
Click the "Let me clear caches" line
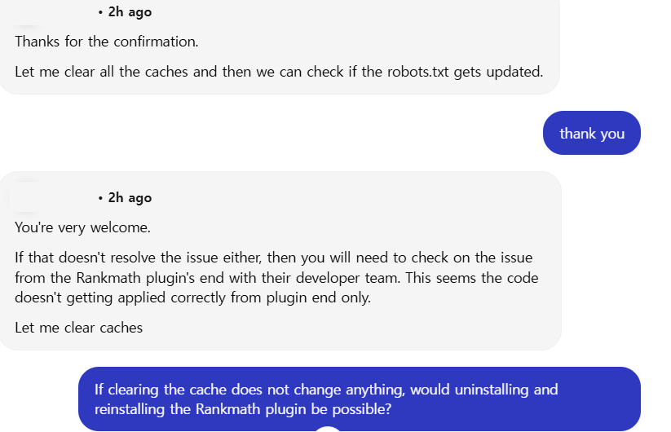79,328
